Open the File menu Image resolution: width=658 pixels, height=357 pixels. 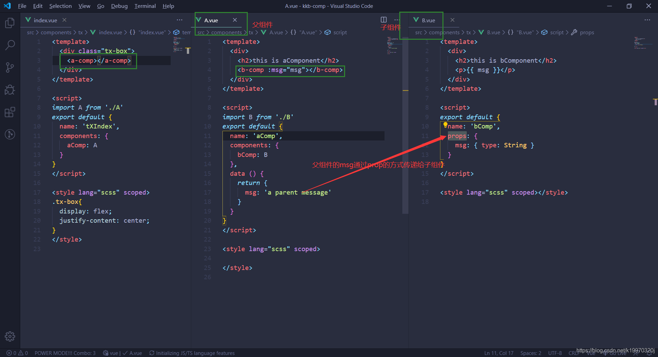point(22,6)
